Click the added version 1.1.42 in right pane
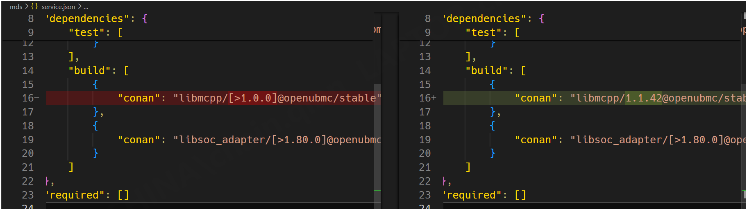747x210 pixels. (x=643, y=98)
